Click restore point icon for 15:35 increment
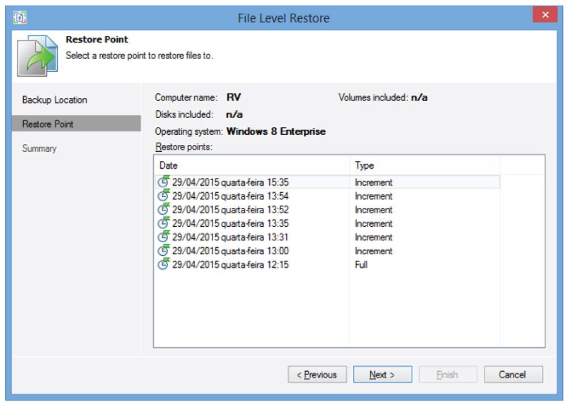This screenshot has width=568, height=403. [164, 182]
